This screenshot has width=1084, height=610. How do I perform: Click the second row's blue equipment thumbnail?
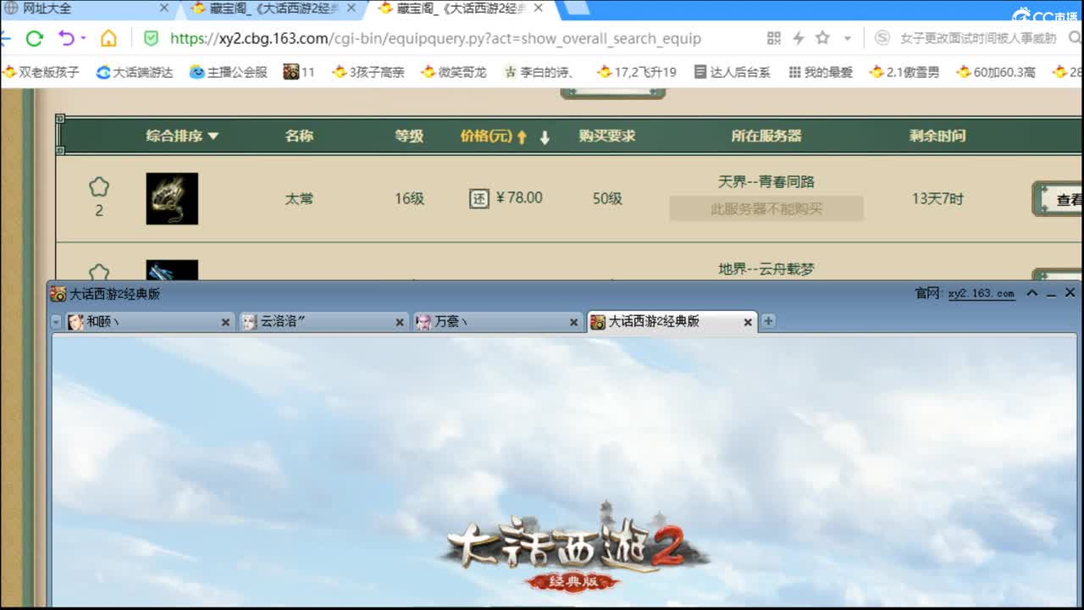pyautogui.click(x=172, y=270)
